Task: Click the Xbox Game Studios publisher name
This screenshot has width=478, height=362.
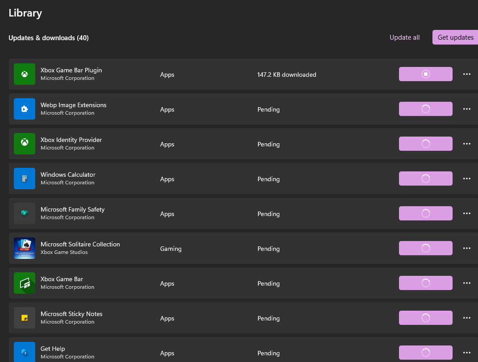Action: coord(64,252)
